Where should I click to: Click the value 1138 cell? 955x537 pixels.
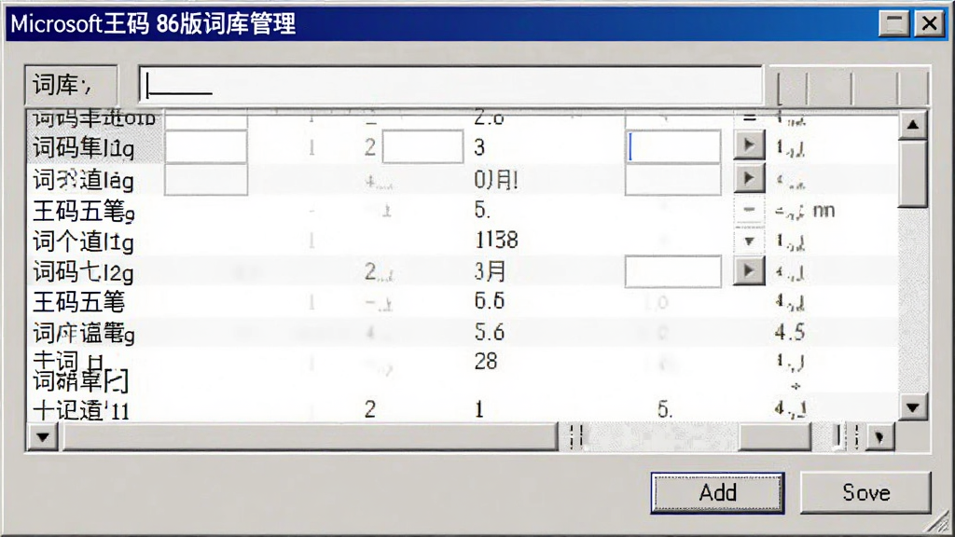(496, 240)
